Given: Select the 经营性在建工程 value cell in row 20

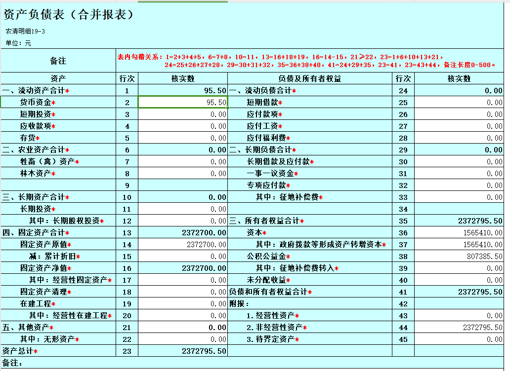Looking at the screenshot, I should [x=183, y=315].
